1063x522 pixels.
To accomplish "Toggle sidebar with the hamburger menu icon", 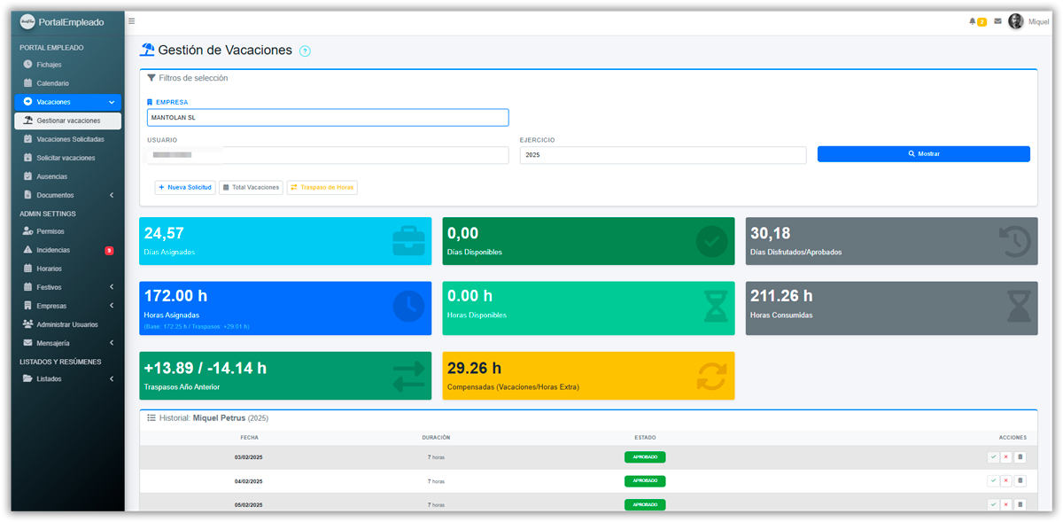I will pos(132,20).
